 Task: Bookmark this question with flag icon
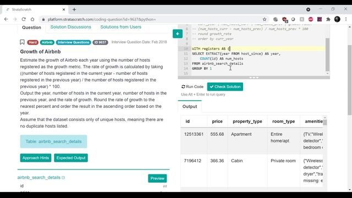pyautogui.click(x=22, y=42)
